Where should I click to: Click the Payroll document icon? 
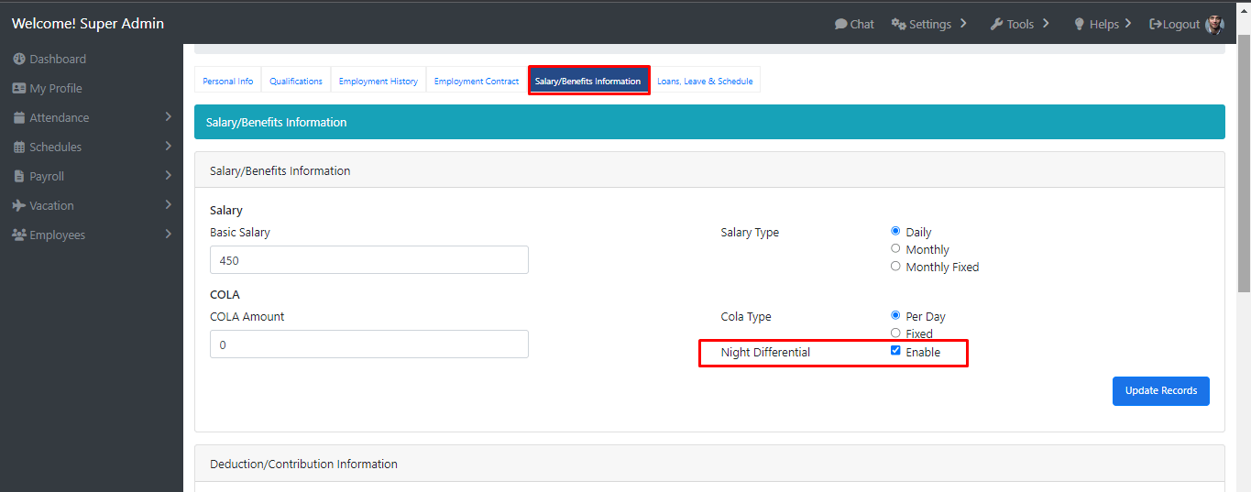point(19,176)
